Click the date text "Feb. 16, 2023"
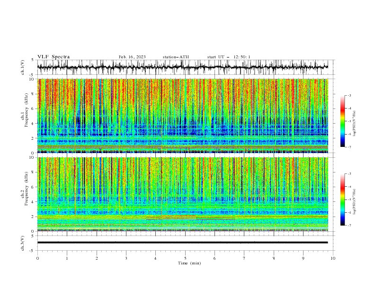This screenshot has width=375, height=290. (x=132, y=57)
